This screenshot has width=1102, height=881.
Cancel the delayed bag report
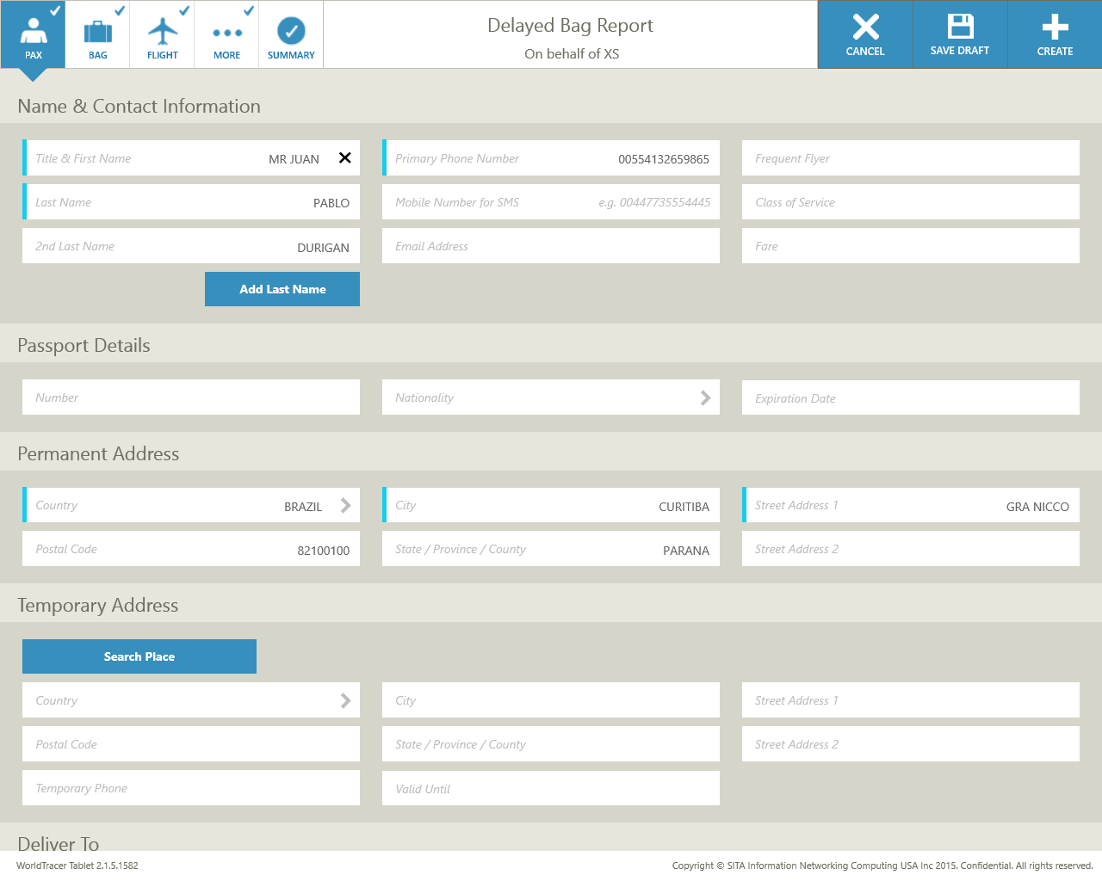pyautogui.click(x=865, y=34)
